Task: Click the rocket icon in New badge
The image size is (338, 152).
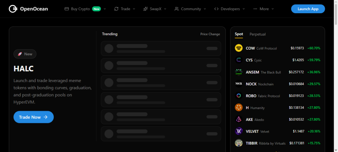Action: tap(19, 54)
